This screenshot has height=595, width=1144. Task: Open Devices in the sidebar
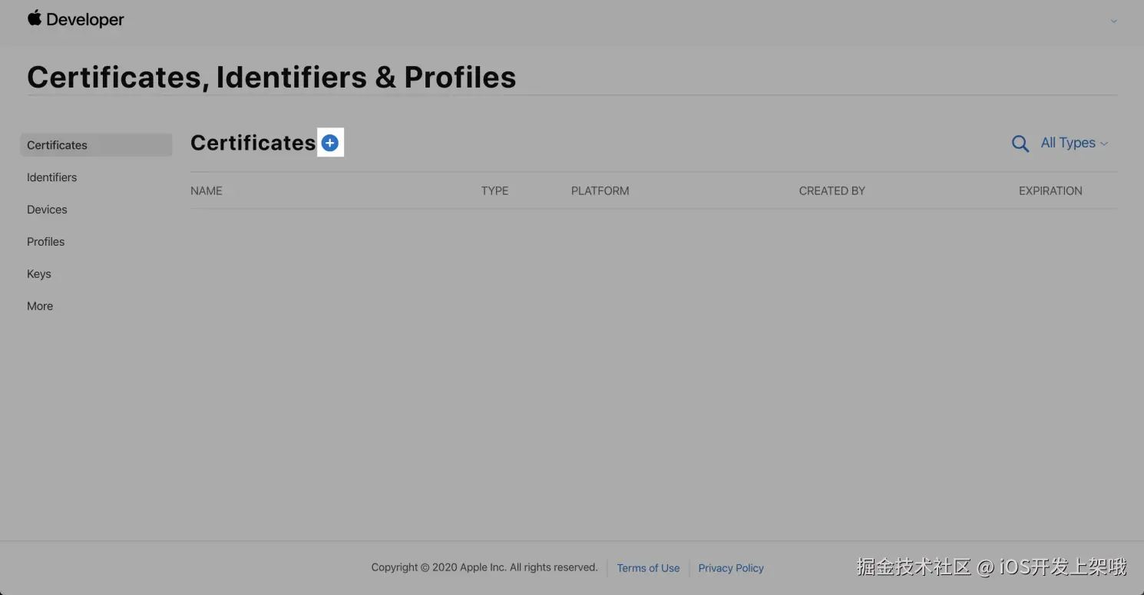(47, 210)
